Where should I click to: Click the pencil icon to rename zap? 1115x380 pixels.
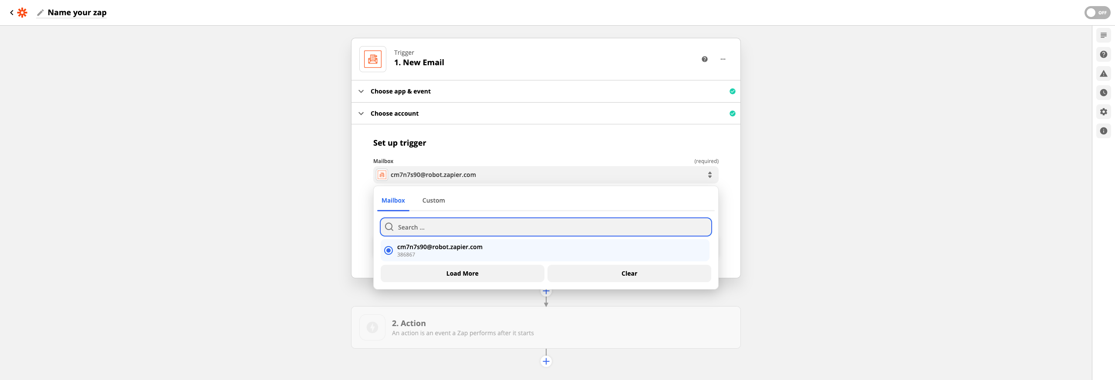click(x=40, y=13)
